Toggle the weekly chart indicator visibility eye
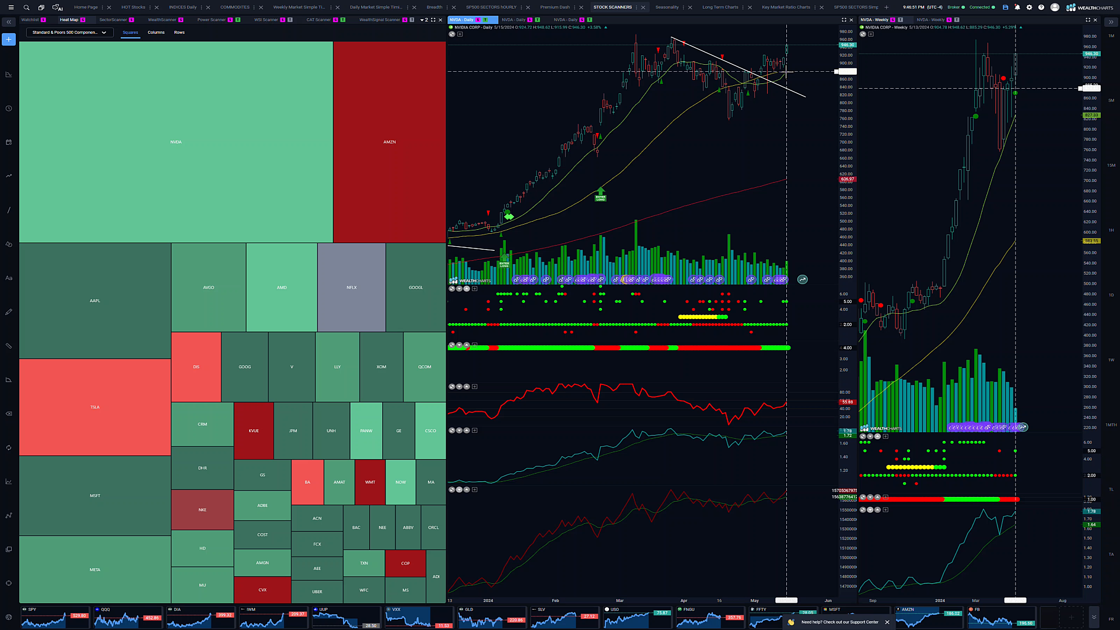Image resolution: width=1120 pixels, height=630 pixels. pyautogui.click(x=863, y=34)
